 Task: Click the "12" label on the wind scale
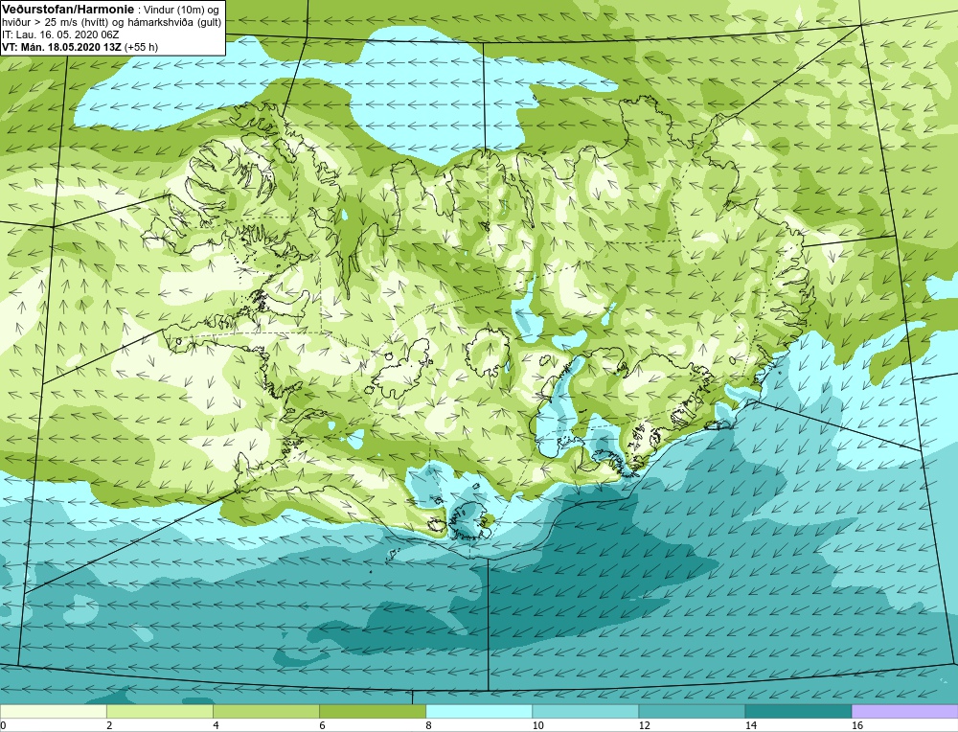point(644,725)
